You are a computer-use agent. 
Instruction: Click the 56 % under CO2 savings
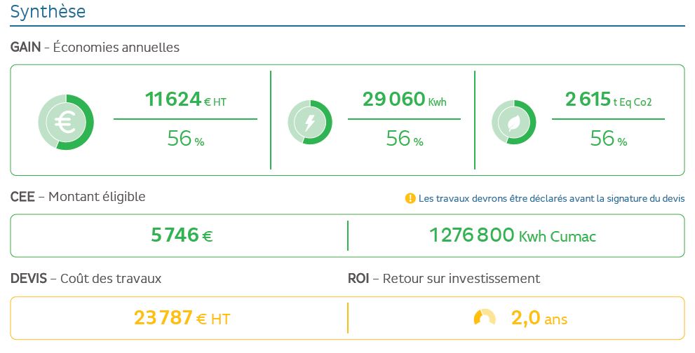coord(608,139)
